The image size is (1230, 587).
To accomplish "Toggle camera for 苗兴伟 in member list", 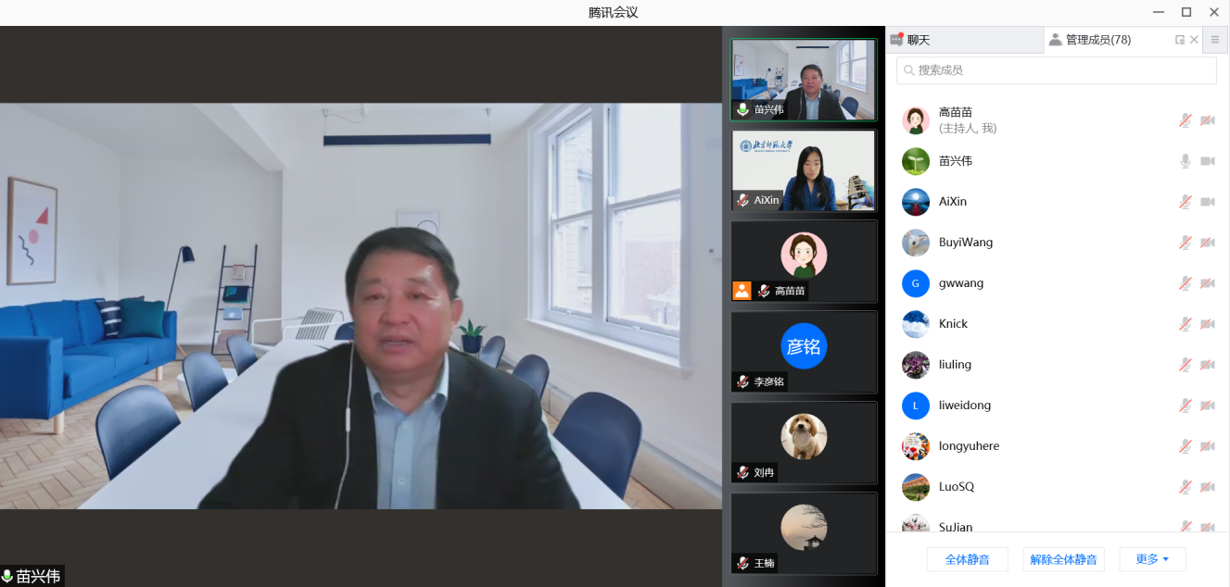I will point(1208,161).
